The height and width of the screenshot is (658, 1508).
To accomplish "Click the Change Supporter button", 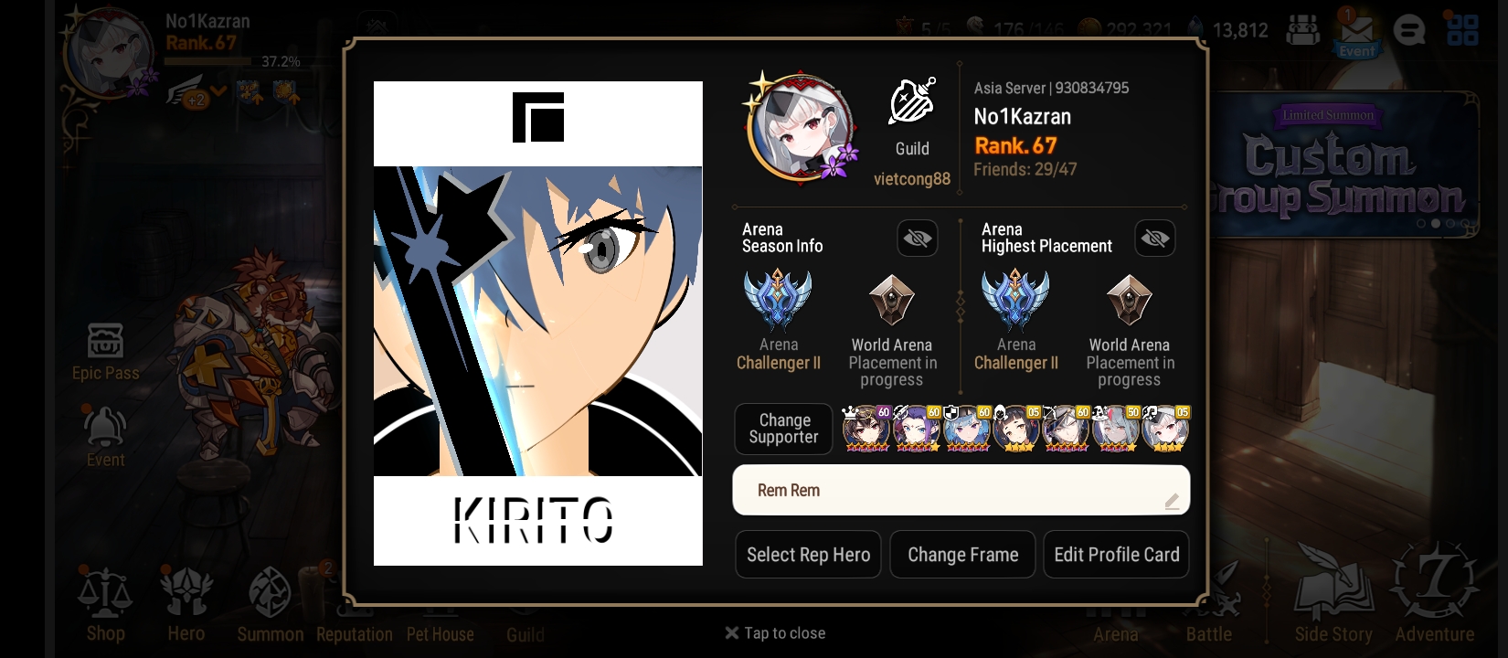I will (x=784, y=429).
